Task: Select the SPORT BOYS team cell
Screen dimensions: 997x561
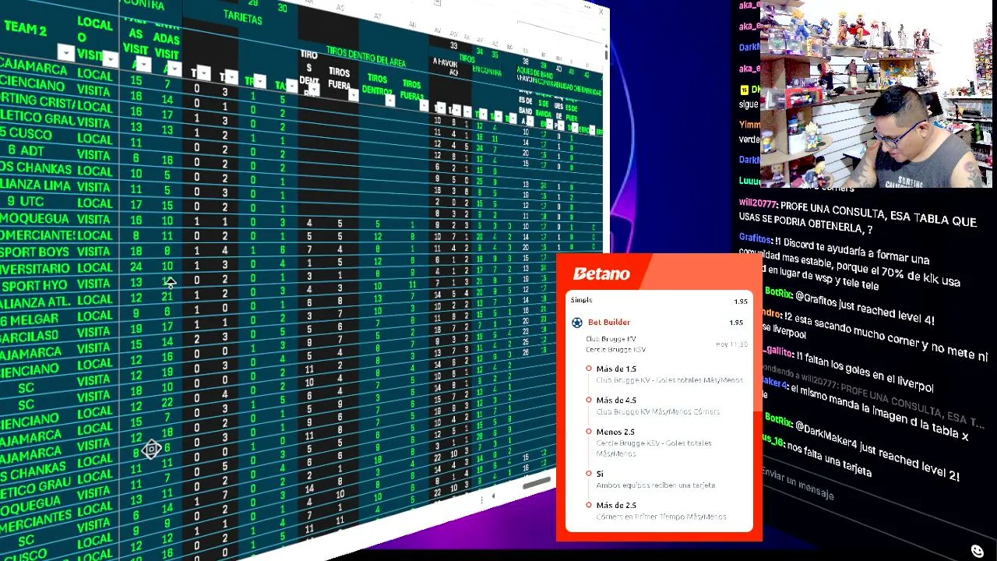Action: tap(34, 252)
